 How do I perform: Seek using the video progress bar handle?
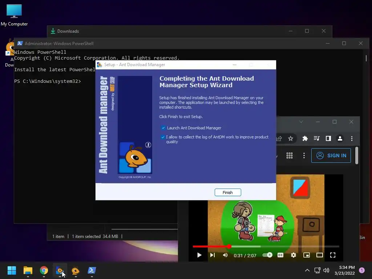(229, 247)
